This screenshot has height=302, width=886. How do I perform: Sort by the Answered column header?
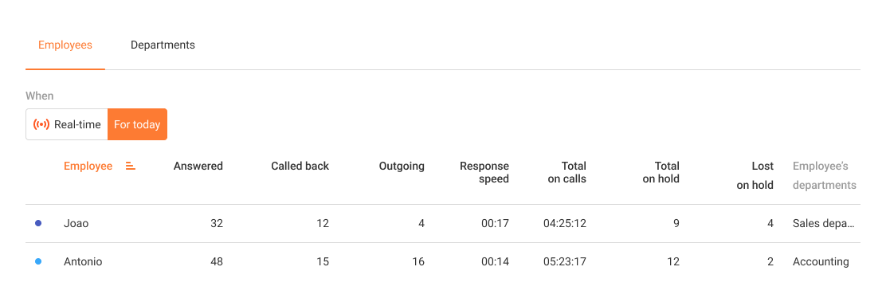pos(198,167)
